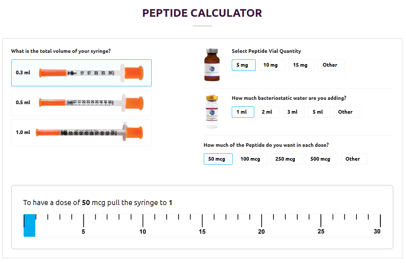Choose Other for bacteriostatic water amount
The height and width of the screenshot is (263, 406).
coord(346,112)
